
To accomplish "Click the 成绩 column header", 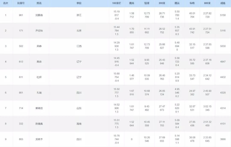I will tap(223, 3).
